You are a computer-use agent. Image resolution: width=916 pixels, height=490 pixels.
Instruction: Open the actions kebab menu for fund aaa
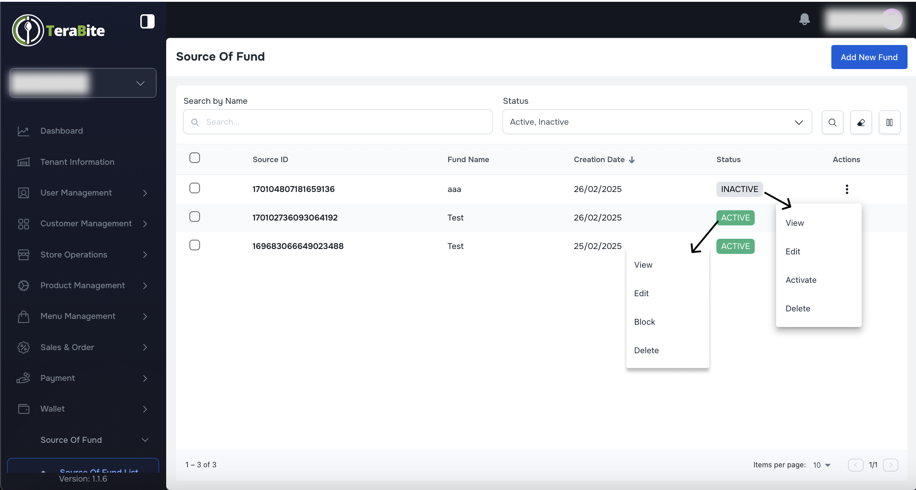pyautogui.click(x=846, y=189)
